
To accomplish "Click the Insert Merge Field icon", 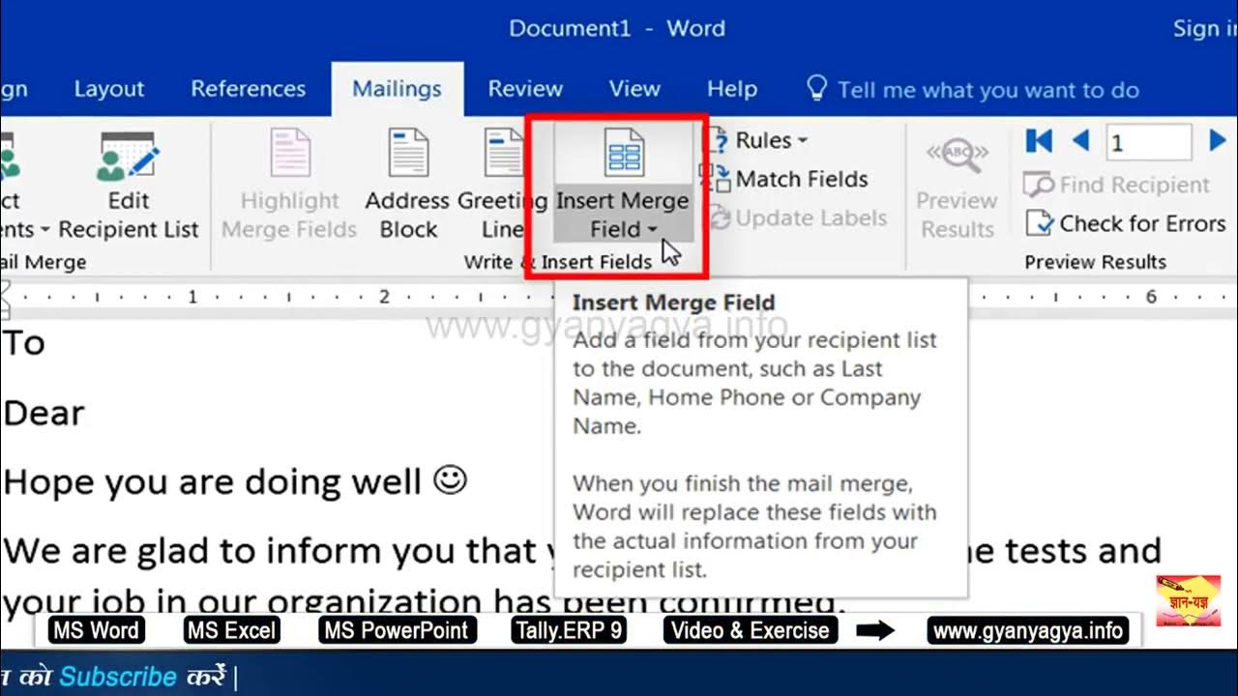I will [x=624, y=153].
